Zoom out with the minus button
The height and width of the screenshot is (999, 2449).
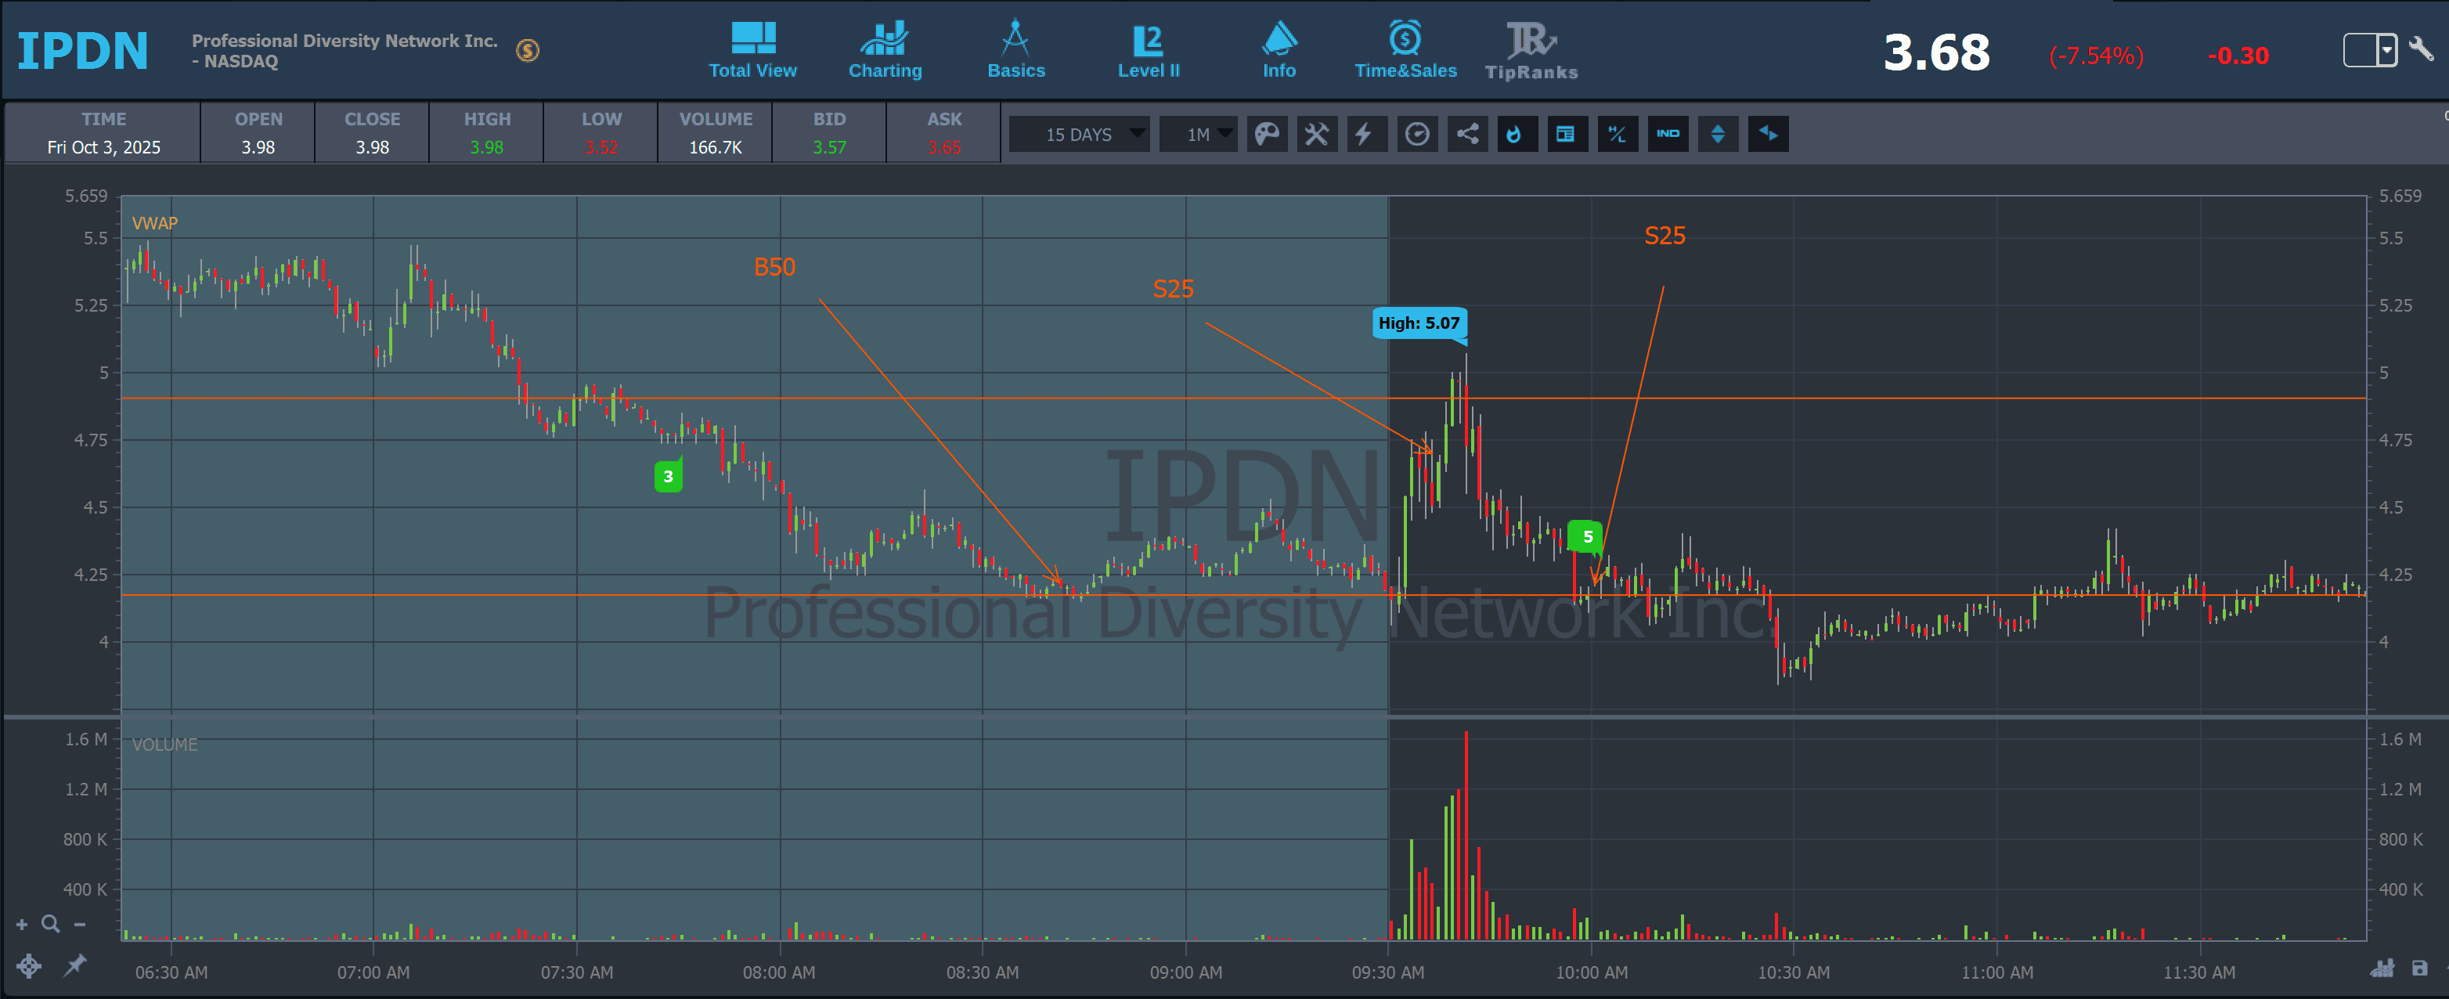(x=80, y=924)
